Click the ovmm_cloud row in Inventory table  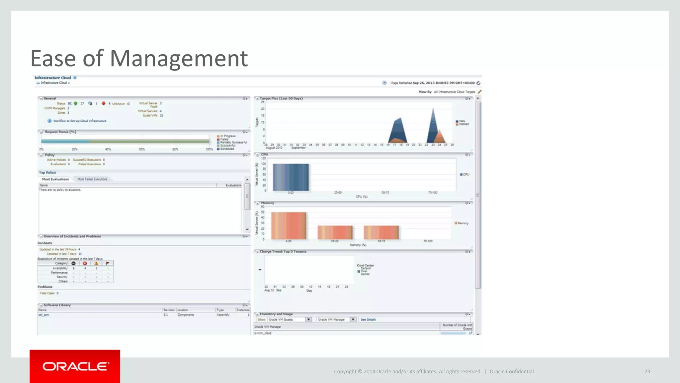click(364, 333)
